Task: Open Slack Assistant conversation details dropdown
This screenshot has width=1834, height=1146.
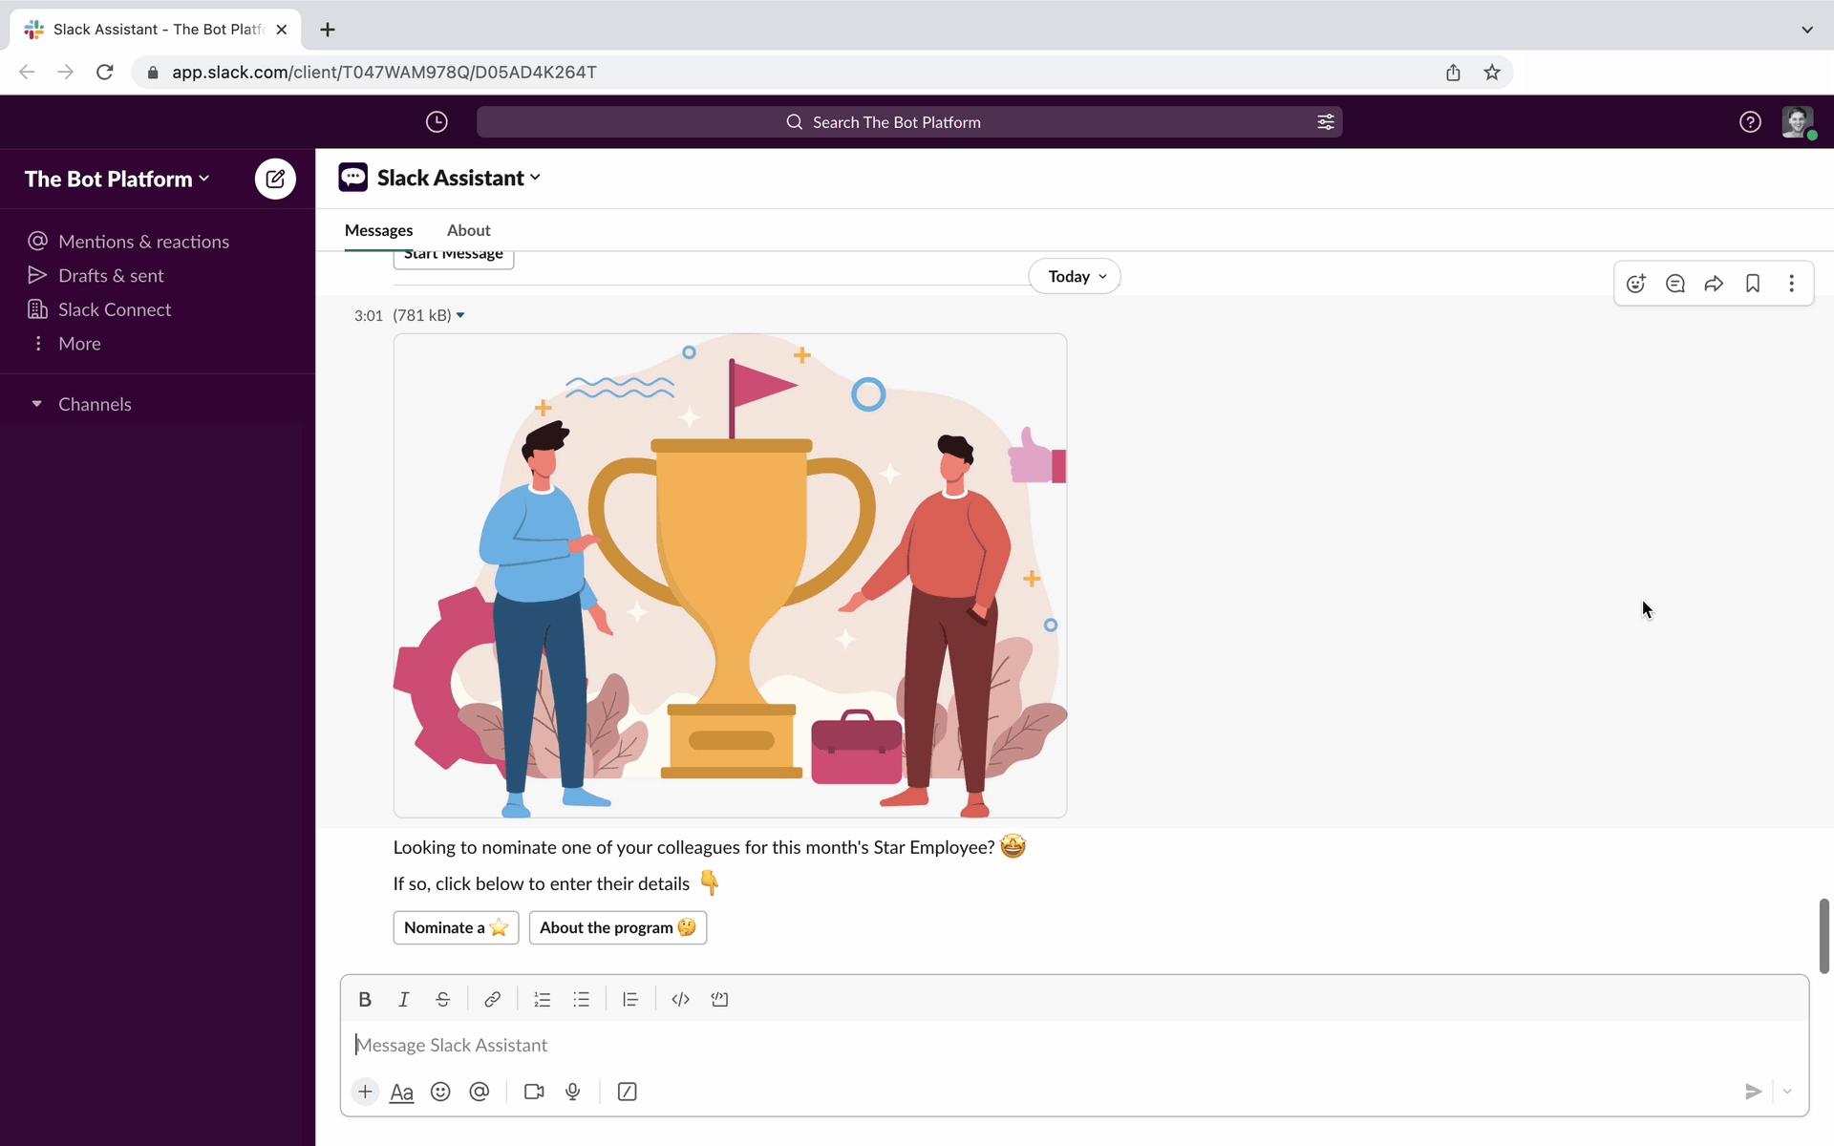Action: tap(459, 178)
